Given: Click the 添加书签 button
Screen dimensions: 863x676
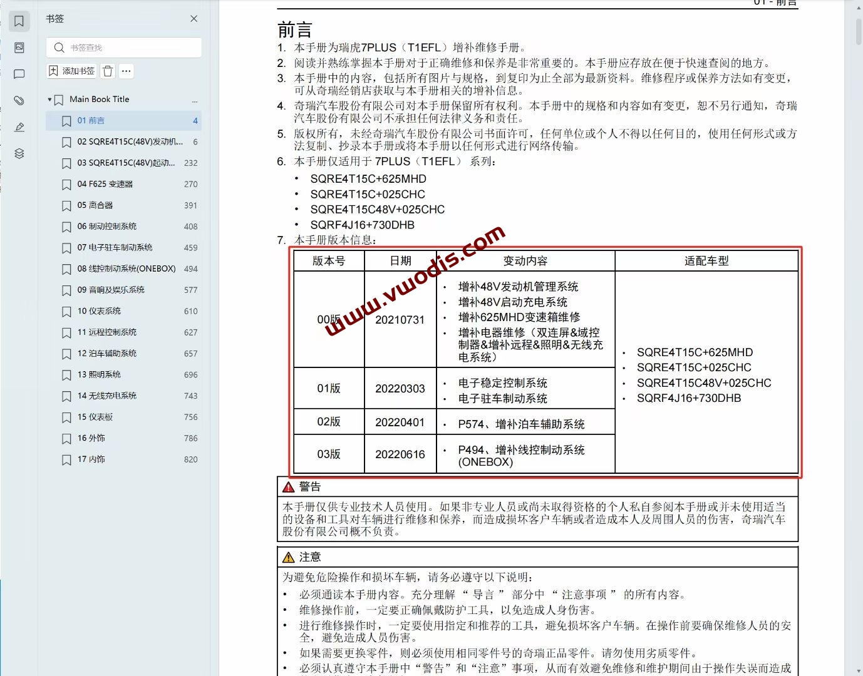Looking at the screenshot, I should pos(72,71).
